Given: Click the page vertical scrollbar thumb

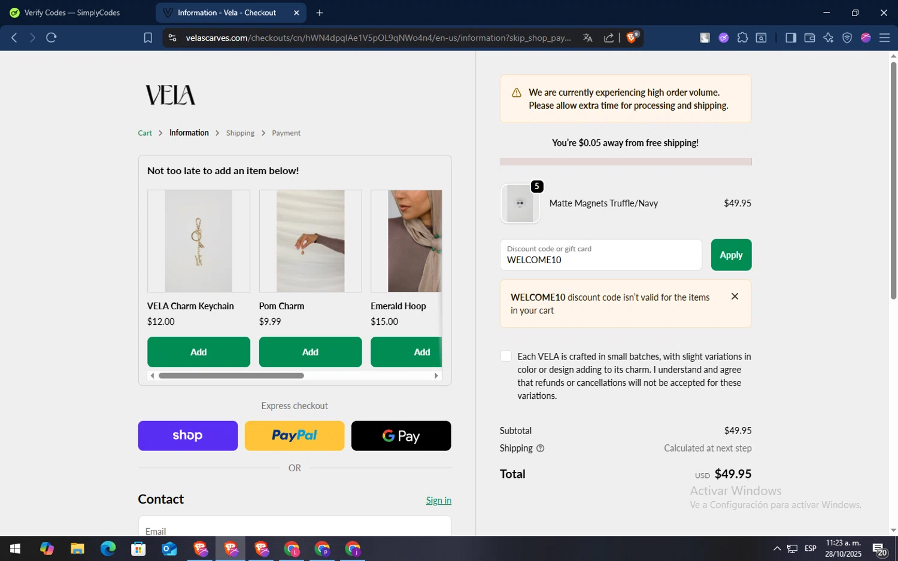Looking at the screenshot, I should click(x=893, y=179).
